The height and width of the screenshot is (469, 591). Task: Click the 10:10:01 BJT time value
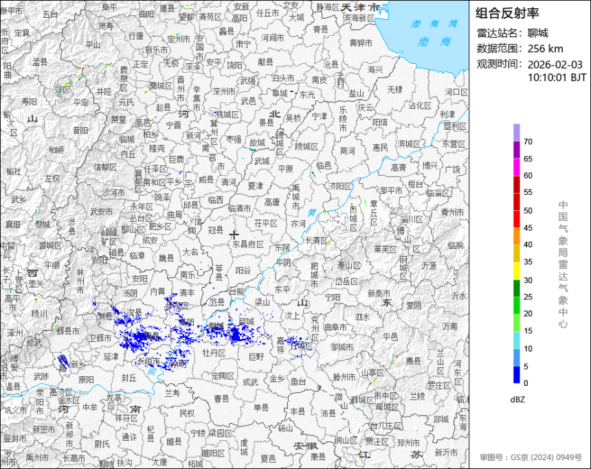[557, 78]
